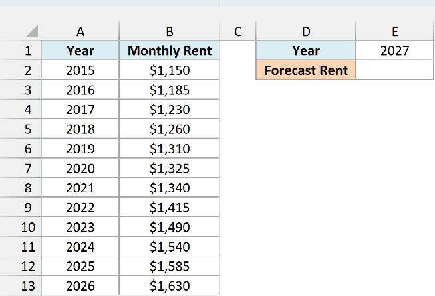This screenshot has height=296, width=435.
Task: Select the empty forecast result cell E2
Action: 395,70
